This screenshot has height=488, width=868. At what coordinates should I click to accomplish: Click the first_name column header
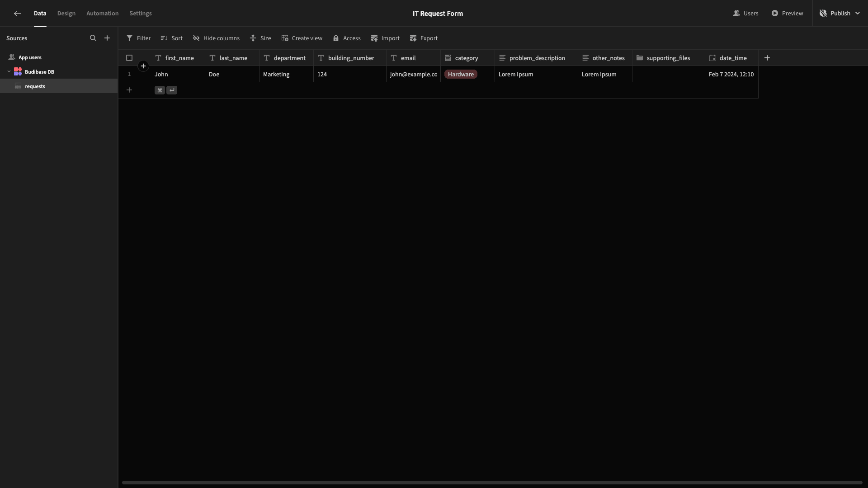click(178, 58)
